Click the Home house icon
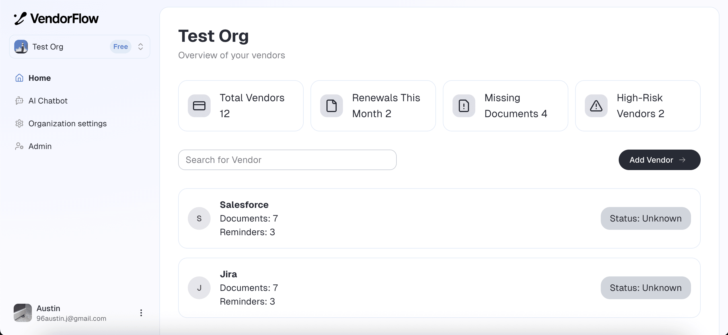The height and width of the screenshot is (335, 728). point(19,78)
